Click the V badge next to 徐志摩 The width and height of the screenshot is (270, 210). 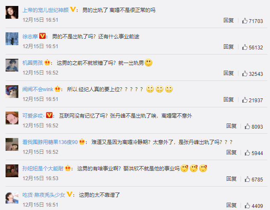click(42, 36)
